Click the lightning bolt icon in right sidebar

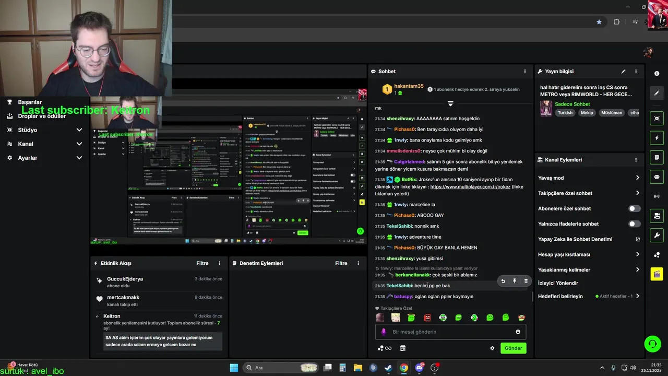pos(657,138)
